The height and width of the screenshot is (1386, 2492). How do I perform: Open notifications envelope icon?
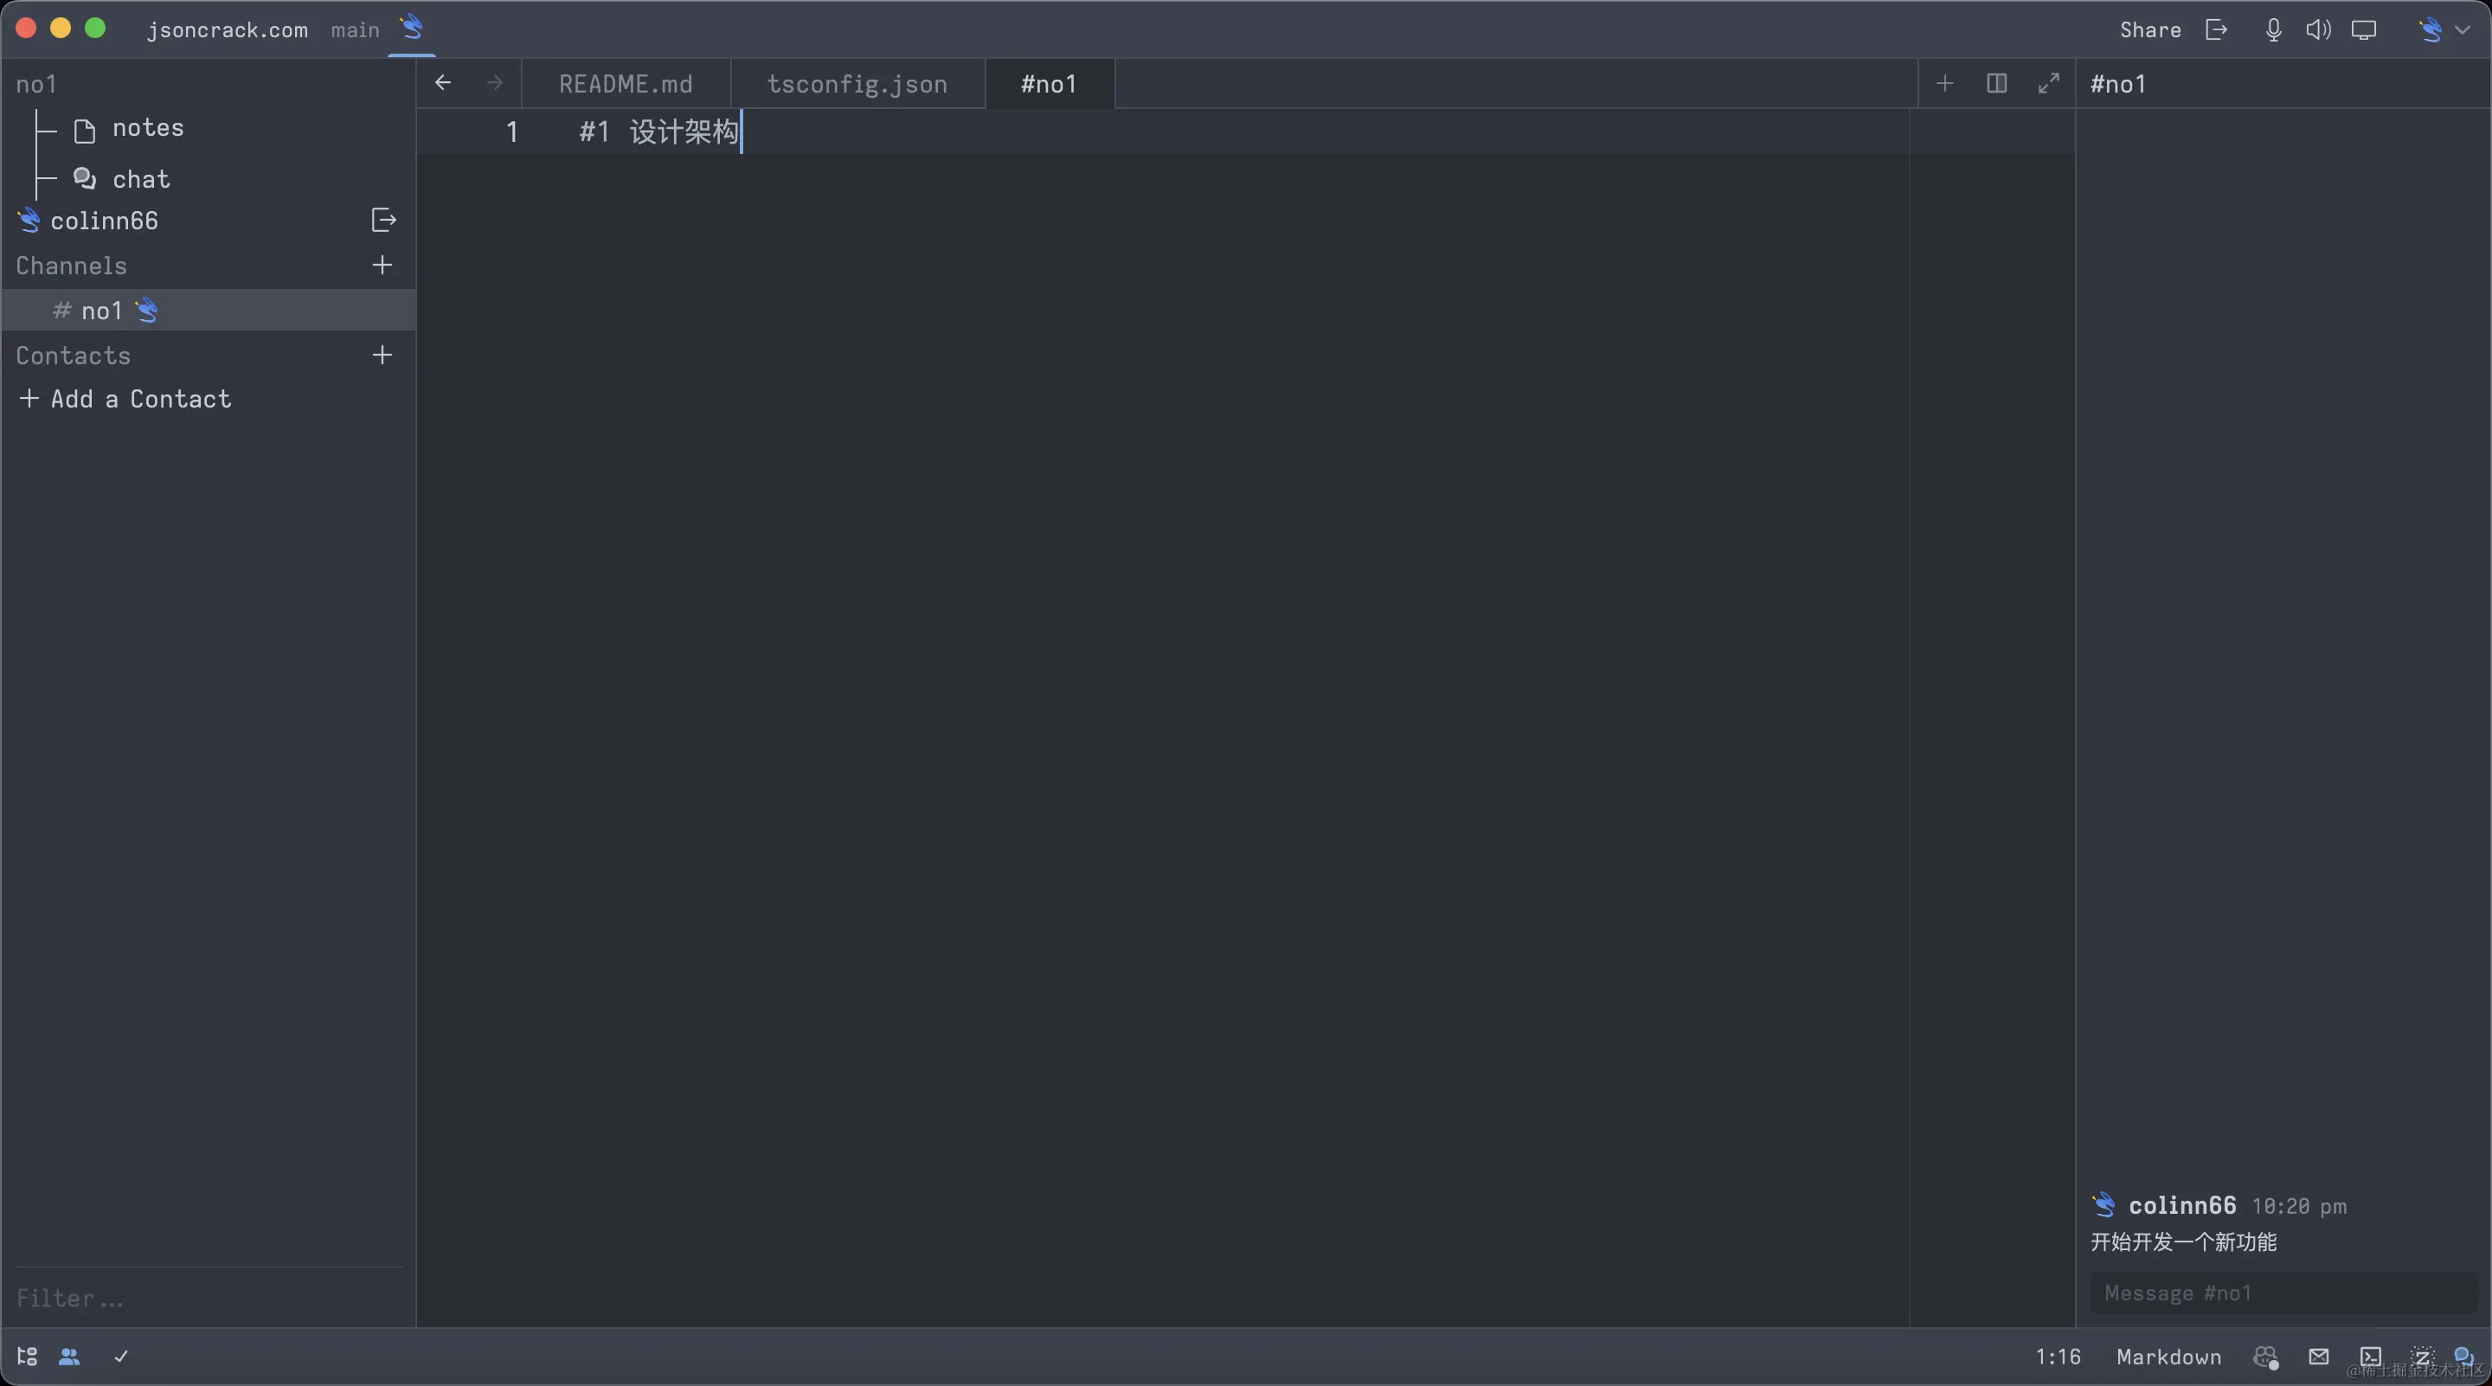click(x=2319, y=1356)
